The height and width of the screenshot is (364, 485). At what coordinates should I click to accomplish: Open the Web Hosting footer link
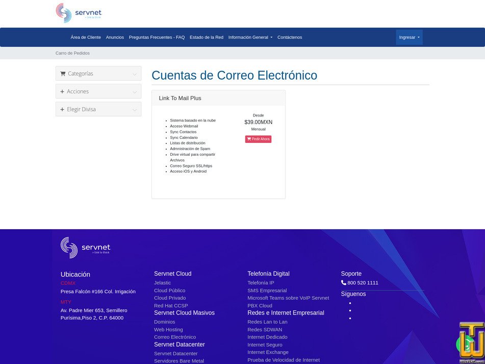[168, 330]
